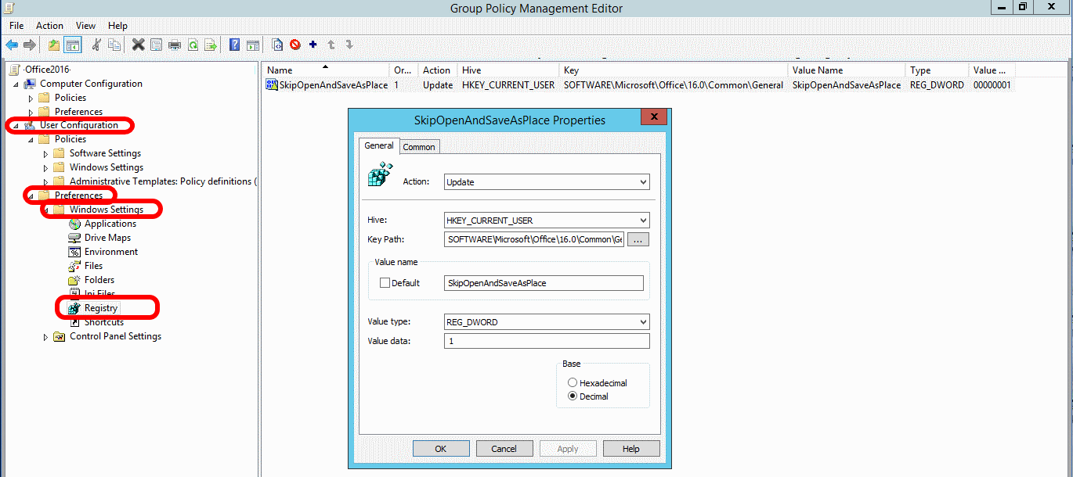Image resolution: width=1073 pixels, height=477 pixels.
Task: Click the red X Delete toolbar icon
Action: click(x=138, y=45)
